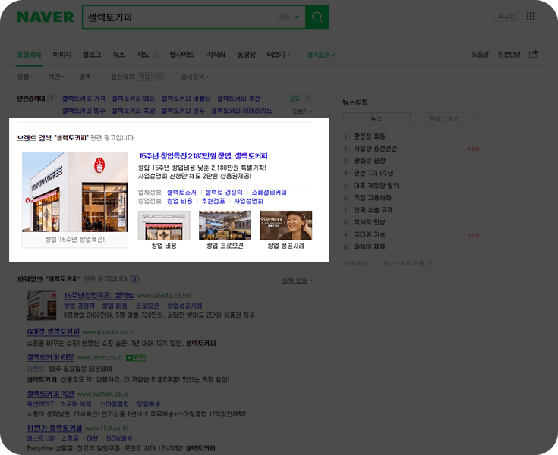Click the 연관검색어 help question icon
558x455 pixels.
(x=52, y=99)
